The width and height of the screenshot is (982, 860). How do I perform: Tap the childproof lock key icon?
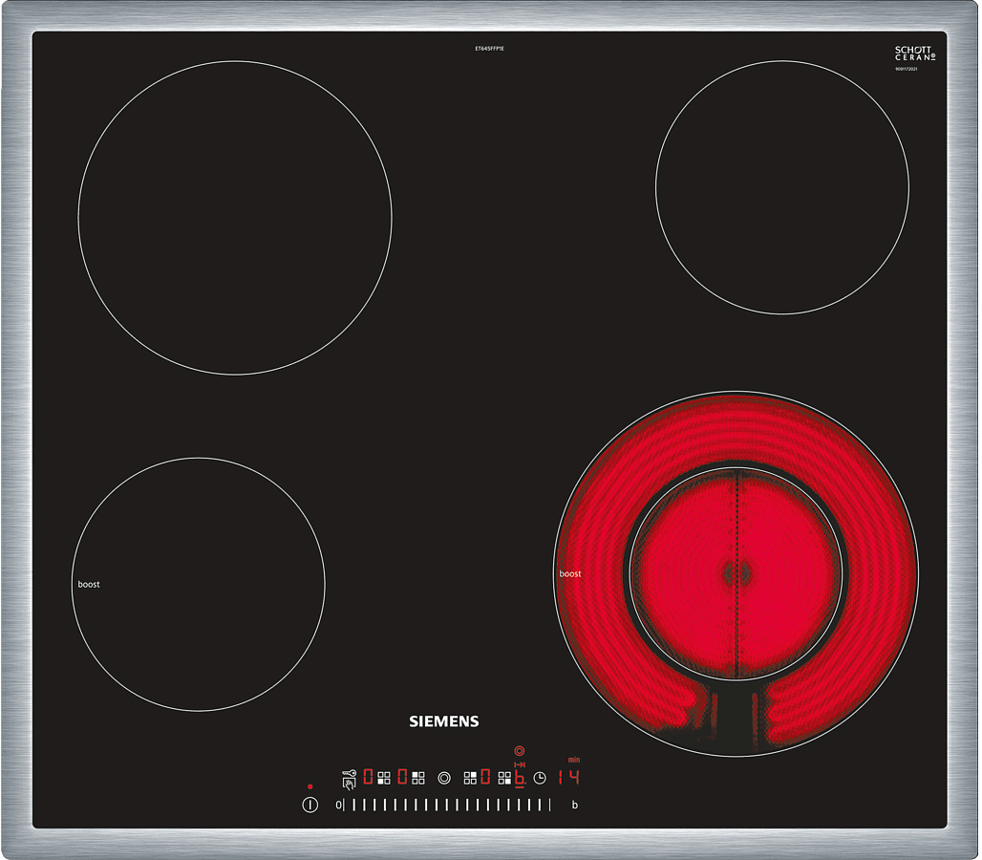coord(349,779)
